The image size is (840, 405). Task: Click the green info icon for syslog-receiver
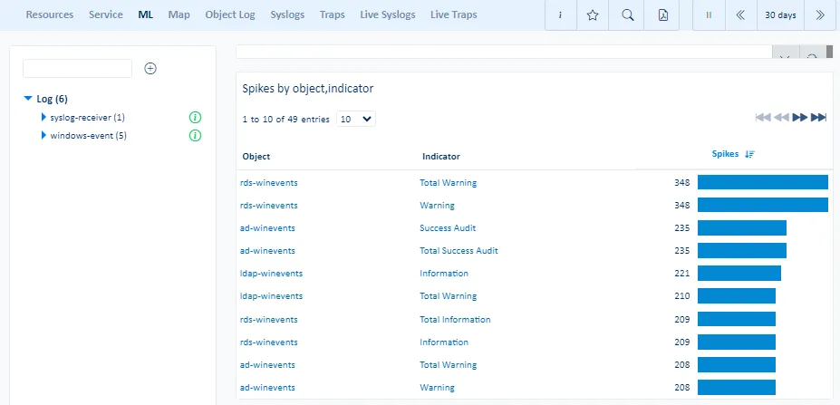(195, 118)
